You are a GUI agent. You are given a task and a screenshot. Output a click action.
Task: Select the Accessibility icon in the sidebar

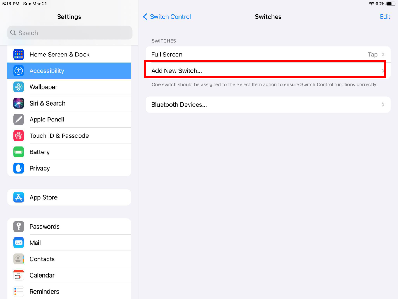[18, 70]
